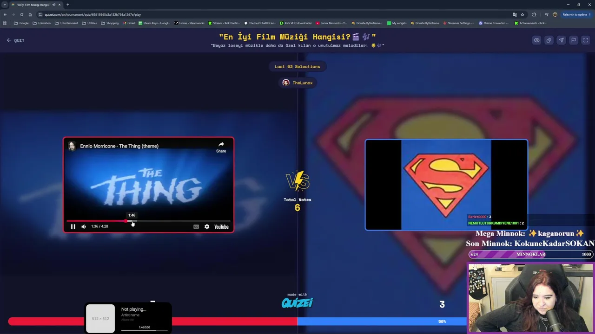
Task: Bookmark this page with star icon
Action: 522,14
